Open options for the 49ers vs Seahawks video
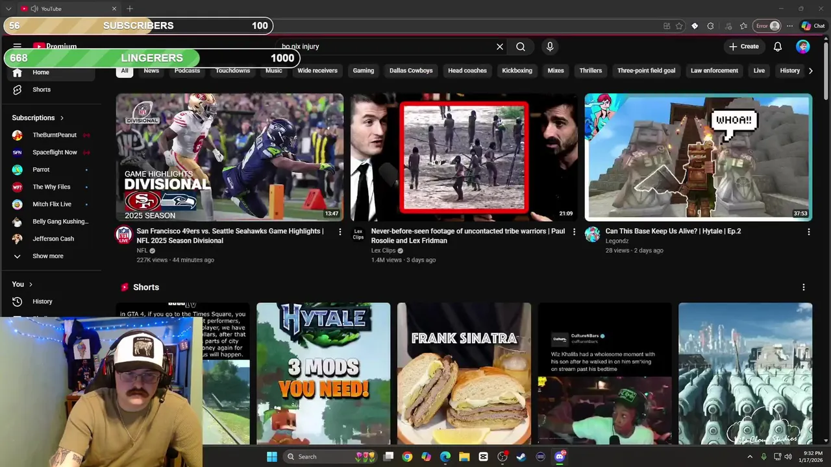The height and width of the screenshot is (467, 831). point(340,232)
